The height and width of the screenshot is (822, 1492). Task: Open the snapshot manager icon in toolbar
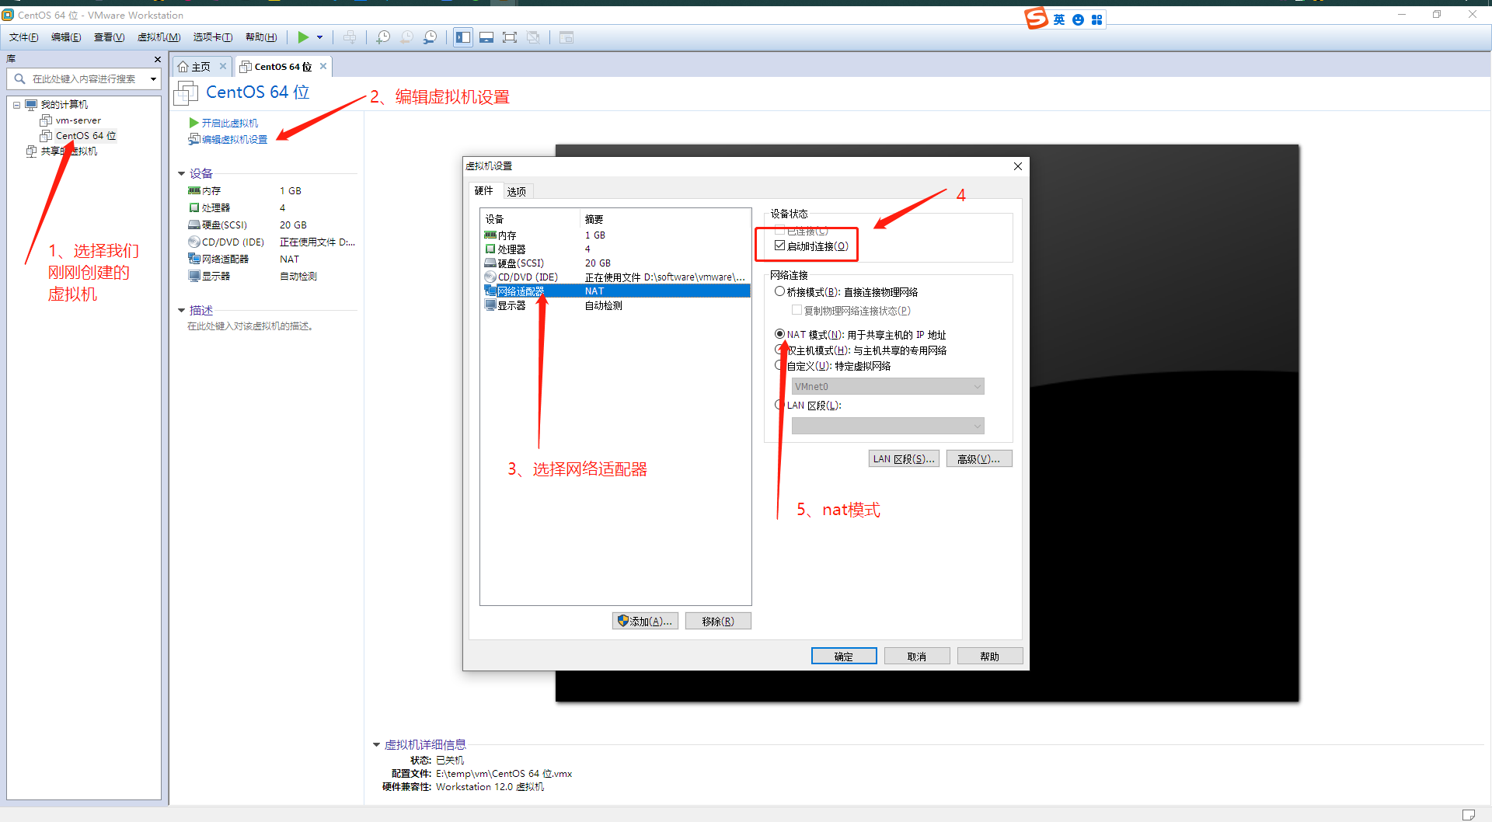pyautogui.click(x=431, y=37)
